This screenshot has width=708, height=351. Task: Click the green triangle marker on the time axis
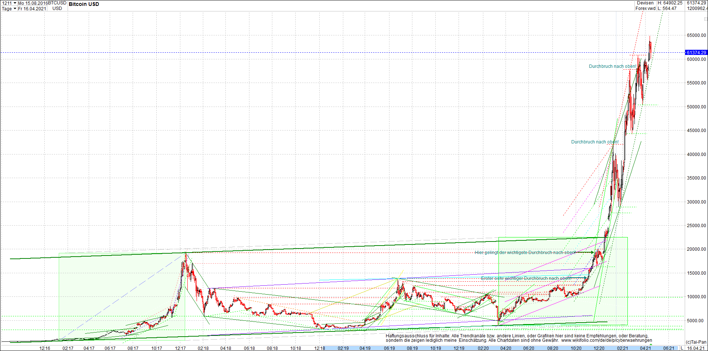pos(651,344)
